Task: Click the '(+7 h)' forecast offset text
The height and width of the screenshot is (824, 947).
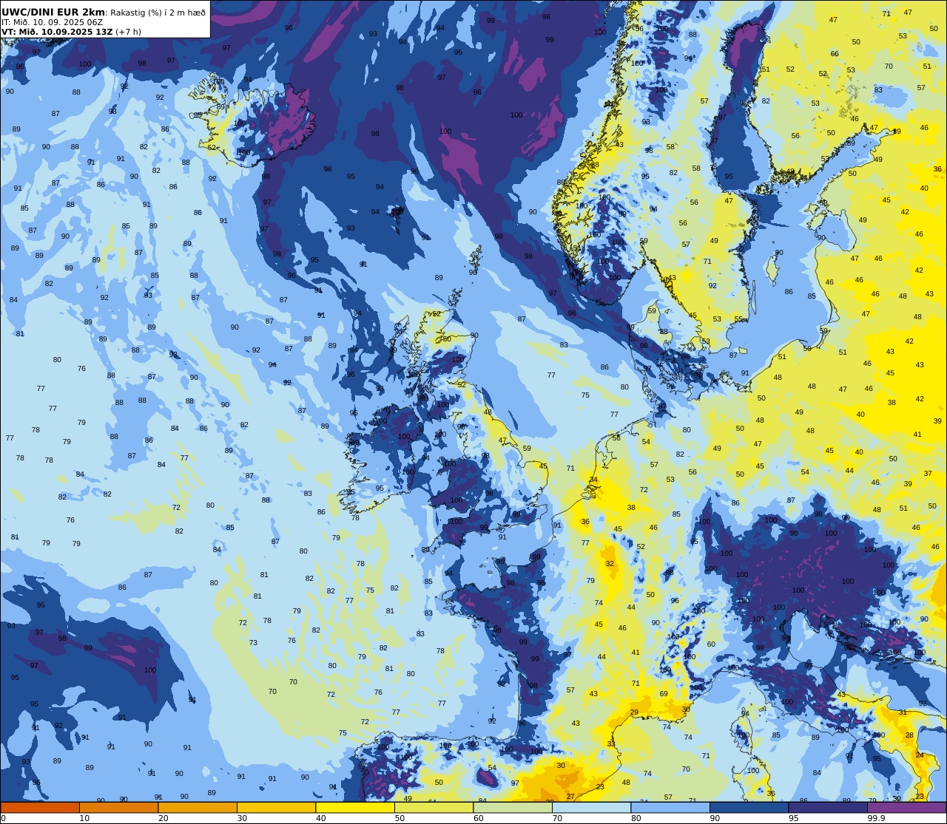Action: 129,32
